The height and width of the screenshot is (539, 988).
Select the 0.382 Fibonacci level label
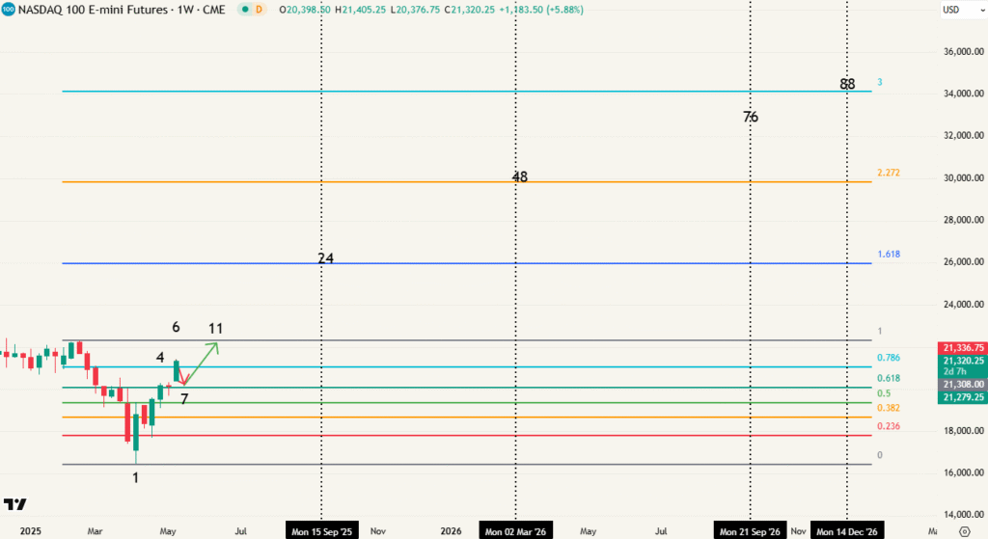[x=889, y=408]
